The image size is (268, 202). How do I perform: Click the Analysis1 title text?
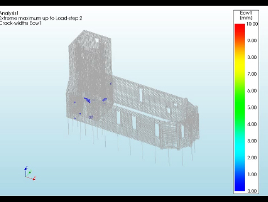coord(9,13)
